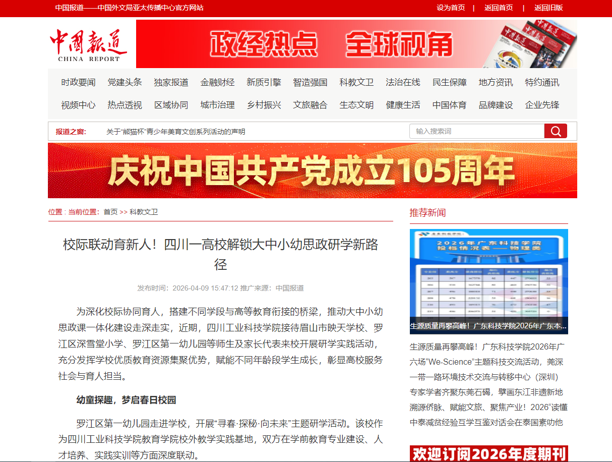The height and width of the screenshot is (462, 612).
Task: Open the 时政要闻 menu
Action: pyautogui.click(x=78, y=82)
